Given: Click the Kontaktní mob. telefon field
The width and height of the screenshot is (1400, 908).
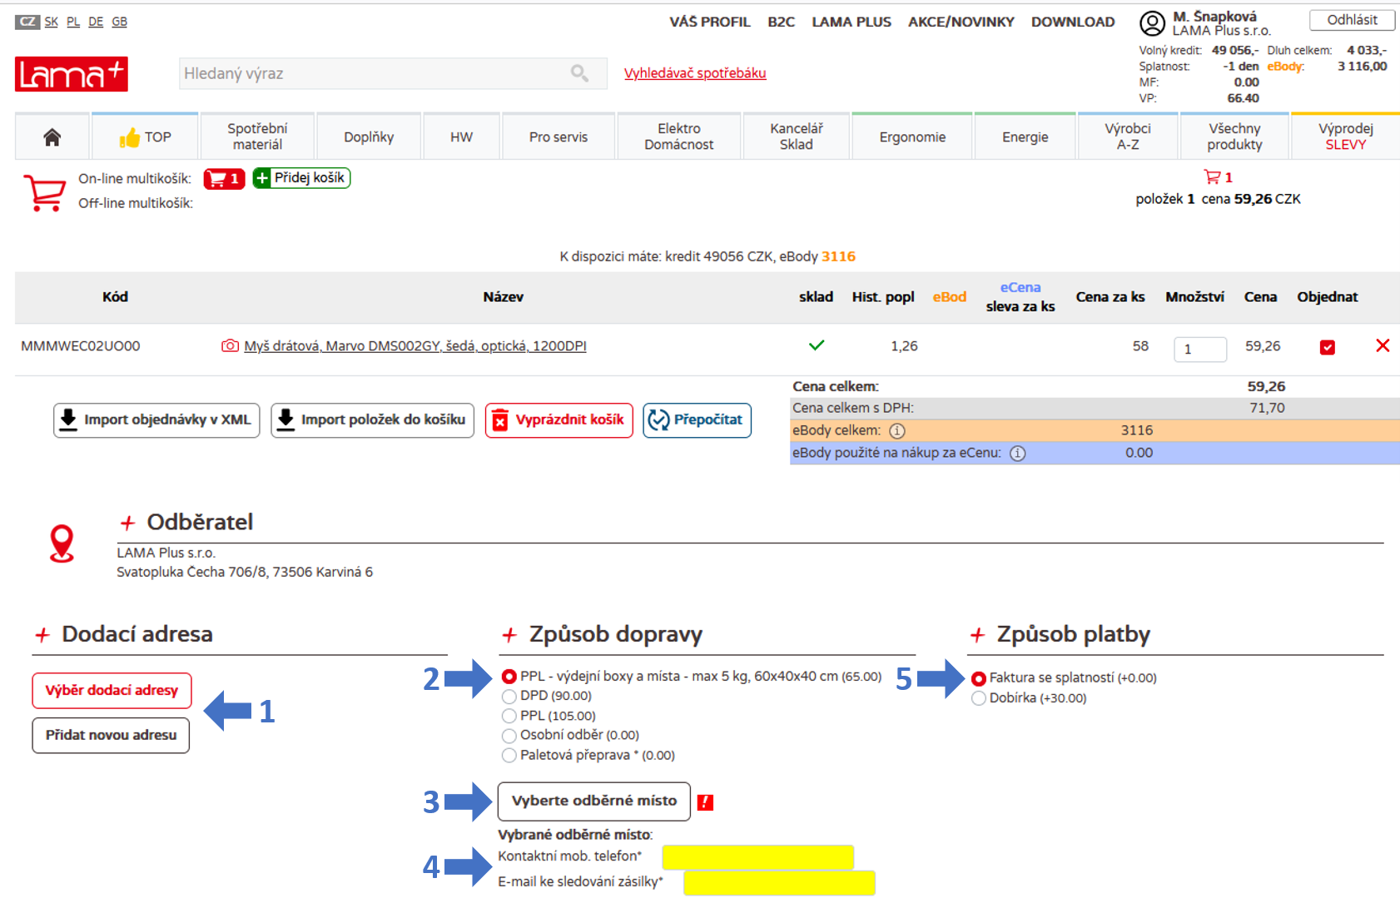Looking at the screenshot, I should [x=758, y=857].
